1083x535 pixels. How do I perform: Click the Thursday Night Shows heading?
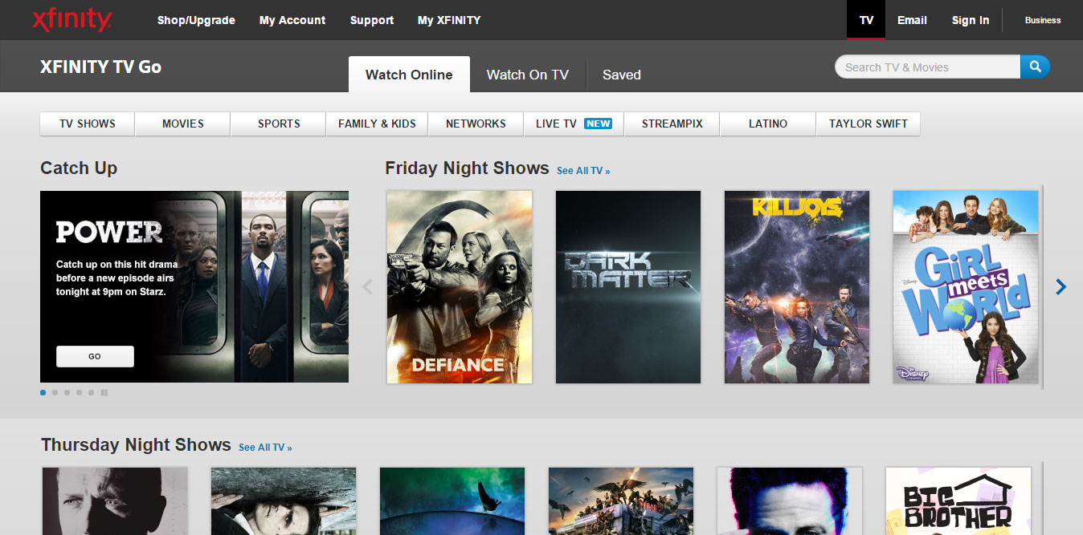(136, 445)
